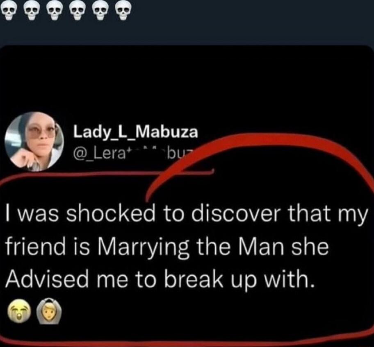This screenshot has width=374, height=347.
Task: Open the Lady_L_Mabuza display name link
Action: click(135, 132)
